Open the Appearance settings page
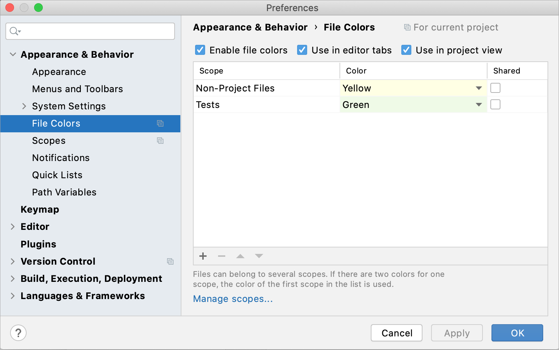The width and height of the screenshot is (559, 350). coord(59,72)
